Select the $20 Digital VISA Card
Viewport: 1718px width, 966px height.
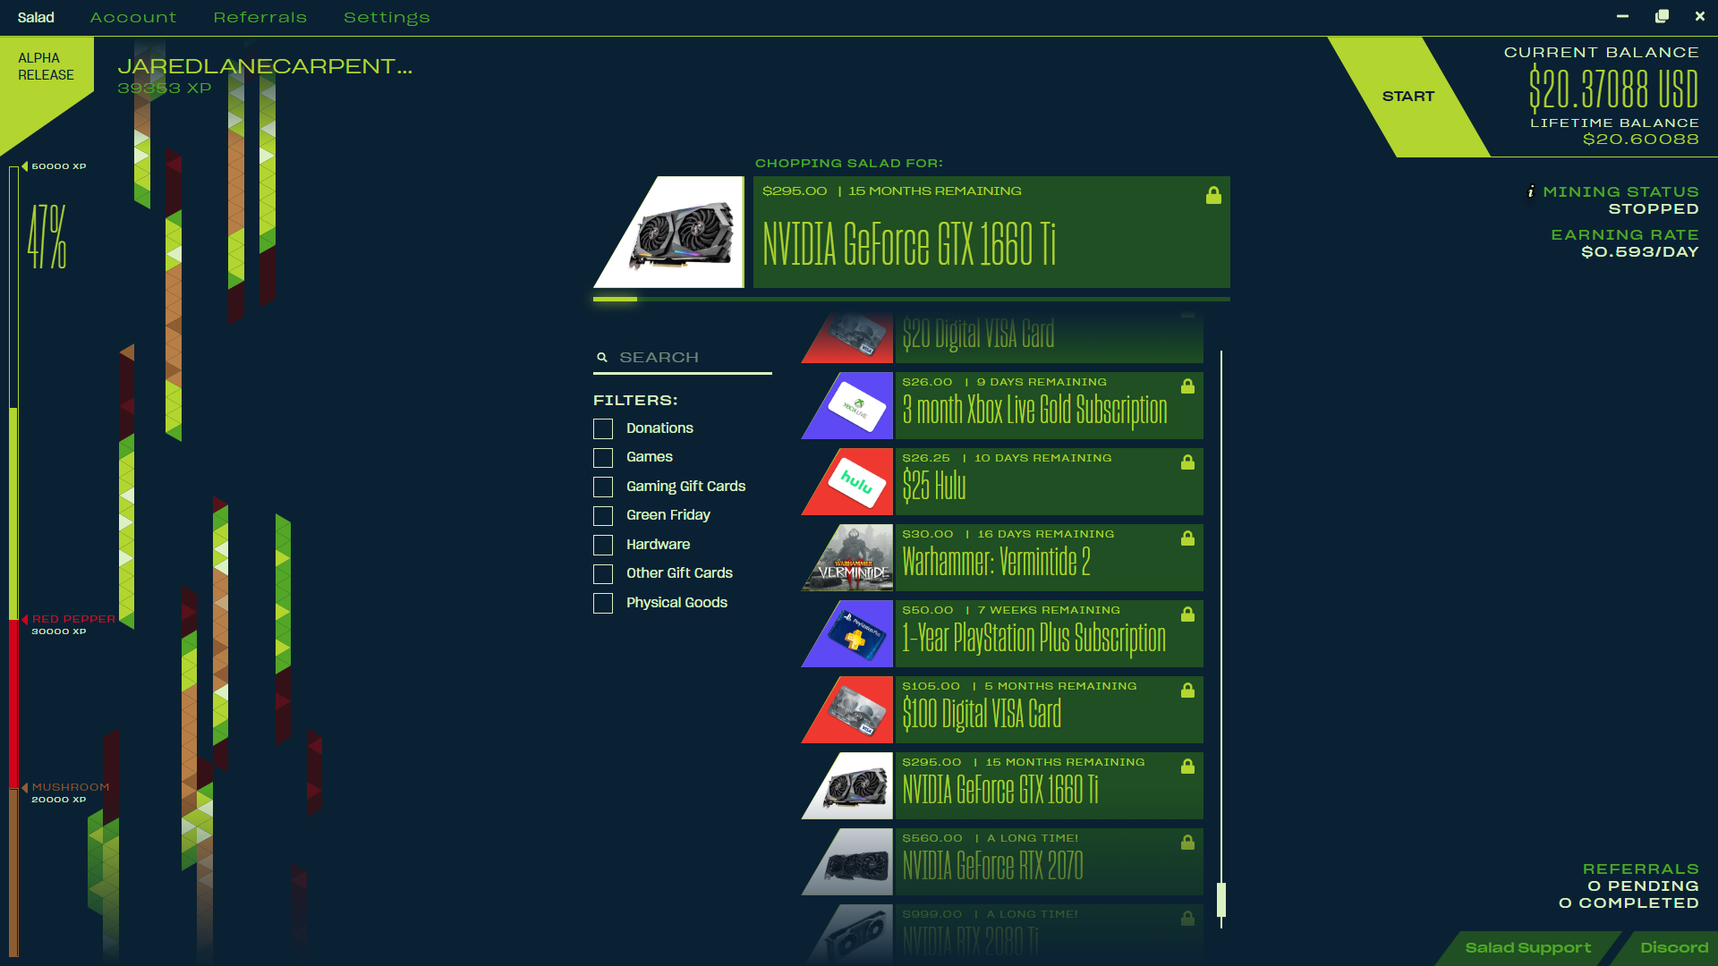[1049, 337]
